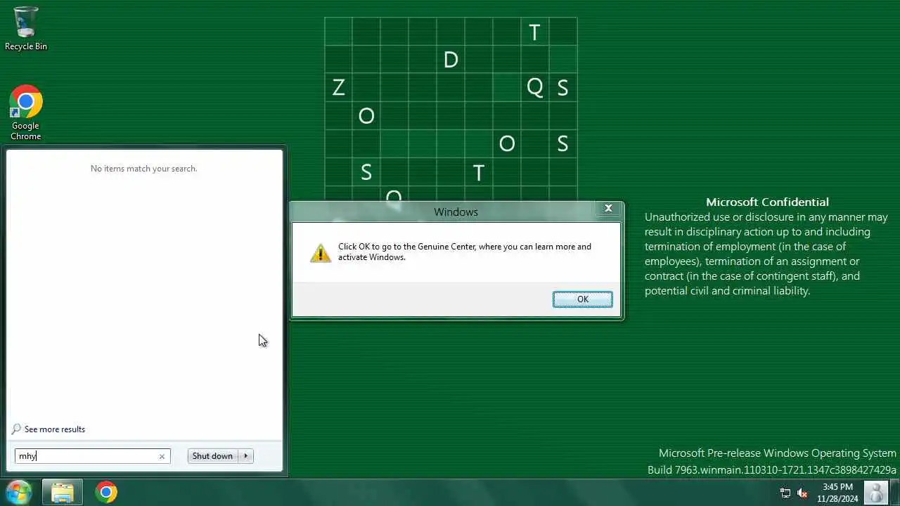Click the 'Click OK to go to the Genuine Center' message
The height and width of the screenshot is (506, 900).
tap(465, 252)
